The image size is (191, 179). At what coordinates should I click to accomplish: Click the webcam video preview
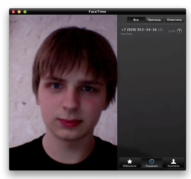click(63, 93)
